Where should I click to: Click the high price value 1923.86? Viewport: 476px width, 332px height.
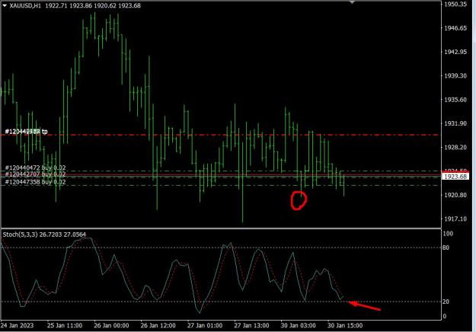coord(81,5)
